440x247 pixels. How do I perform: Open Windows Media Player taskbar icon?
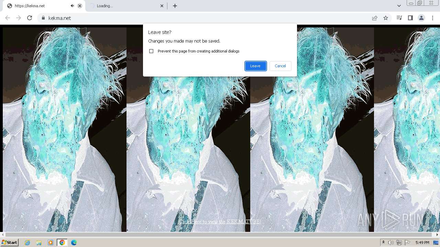51,243
